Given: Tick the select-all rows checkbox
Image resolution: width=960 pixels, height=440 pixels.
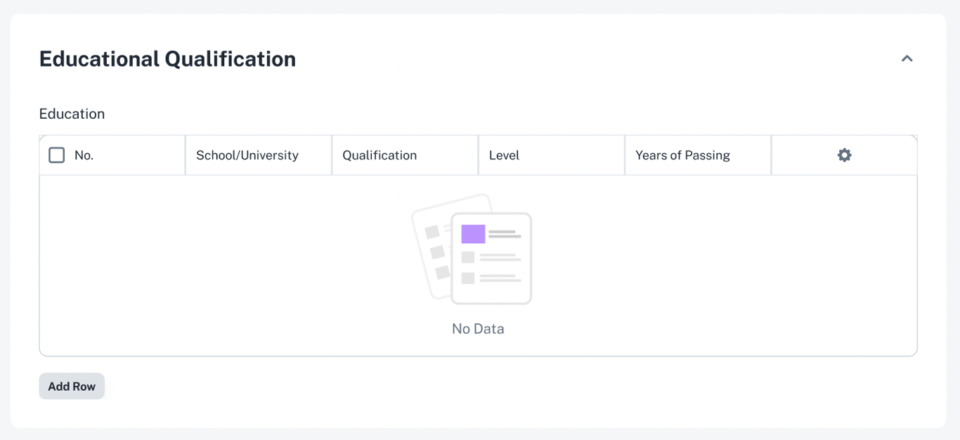Looking at the screenshot, I should coord(57,155).
